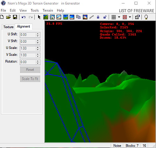Screen dimensions: 156x148
Task: Switch to the Texture tab
Action: coord(8,27)
